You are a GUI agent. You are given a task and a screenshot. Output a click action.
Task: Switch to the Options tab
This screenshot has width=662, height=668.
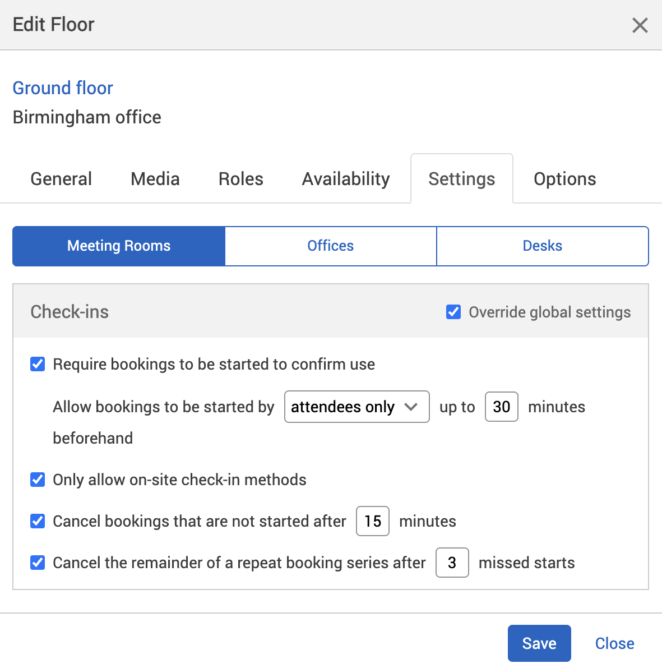point(564,178)
